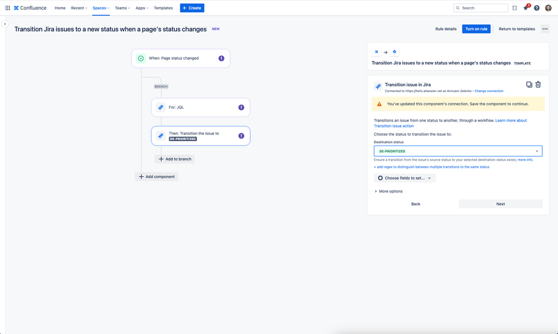Image resolution: width=558 pixels, height=334 pixels.
Task: Click the TEMPLATE badge in side panel
Action: [522, 63]
